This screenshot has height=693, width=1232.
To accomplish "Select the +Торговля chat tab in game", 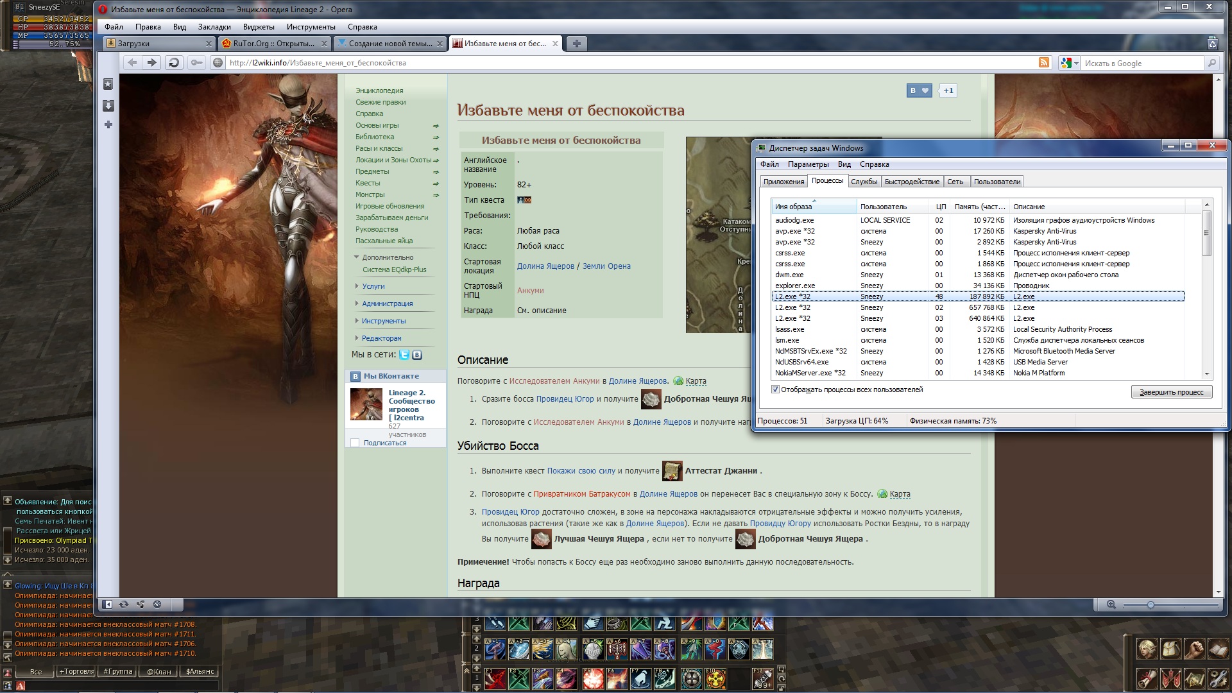I will coord(77,672).
